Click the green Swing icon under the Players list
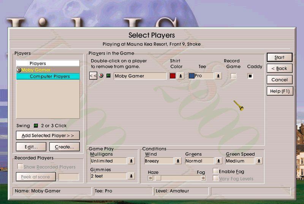Viewport: 304px width, 204px height. pos(36,126)
